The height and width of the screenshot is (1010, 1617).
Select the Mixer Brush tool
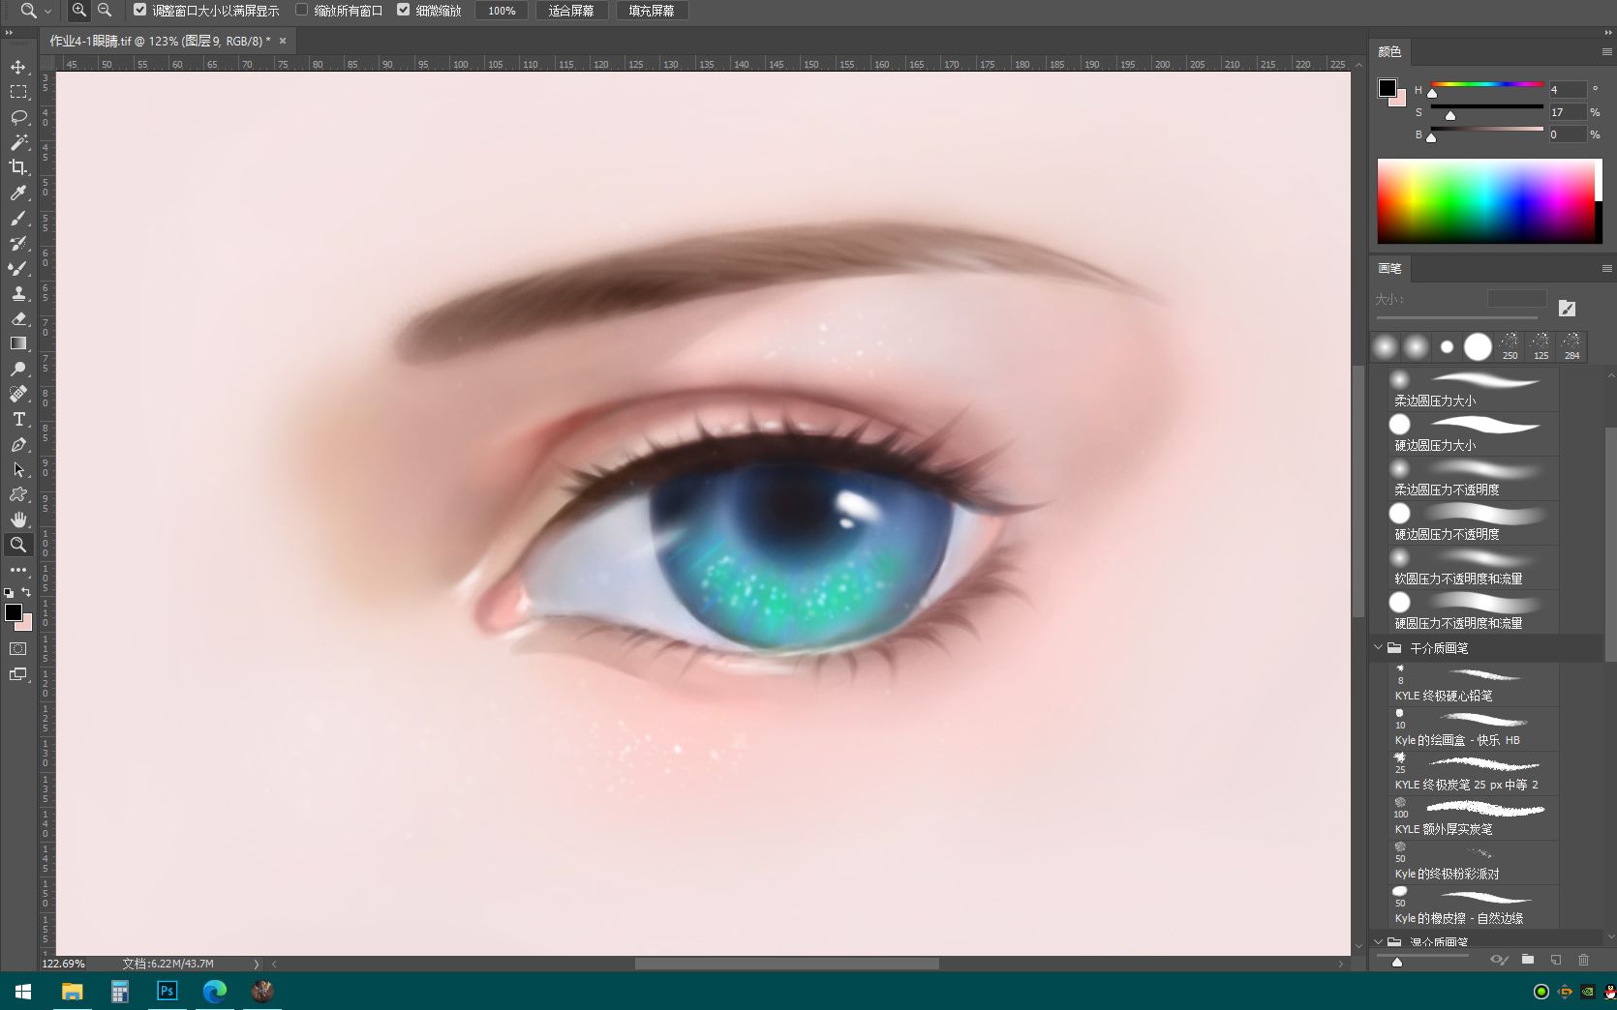(18, 268)
